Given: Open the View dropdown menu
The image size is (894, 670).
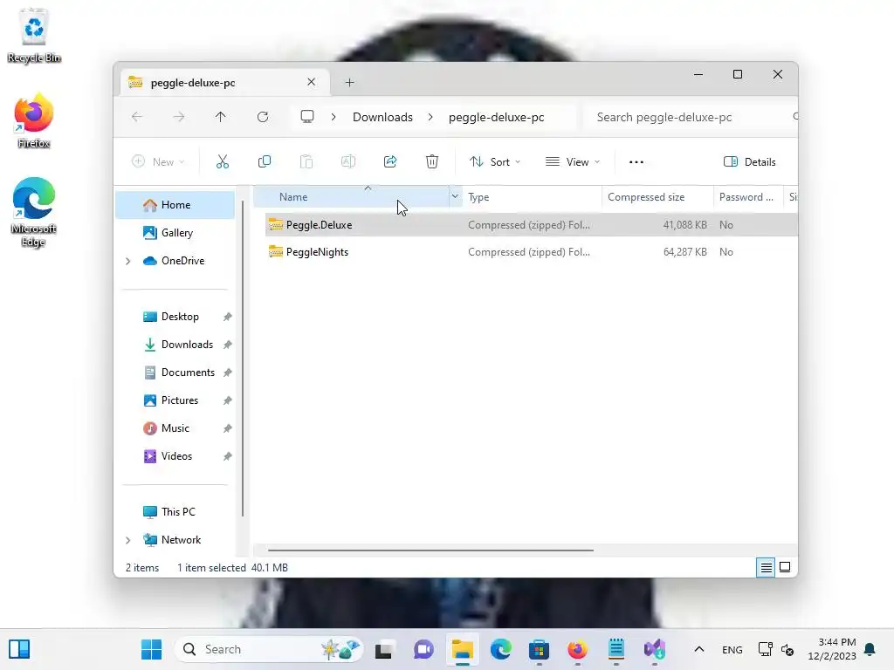Looking at the screenshot, I should pos(573,161).
